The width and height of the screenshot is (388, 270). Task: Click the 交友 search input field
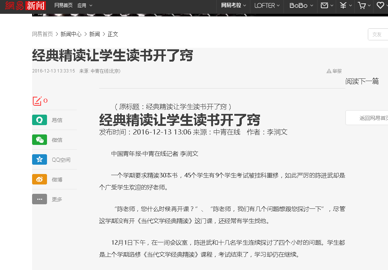[x=378, y=34]
